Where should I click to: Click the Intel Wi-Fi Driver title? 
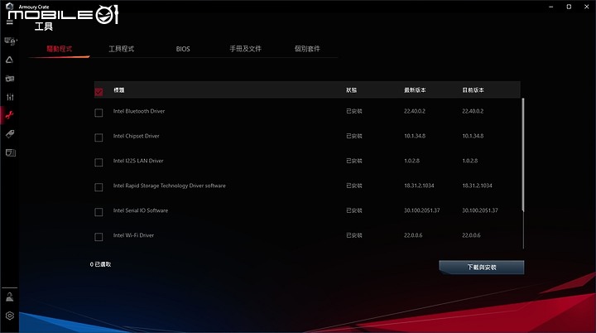(x=133, y=235)
